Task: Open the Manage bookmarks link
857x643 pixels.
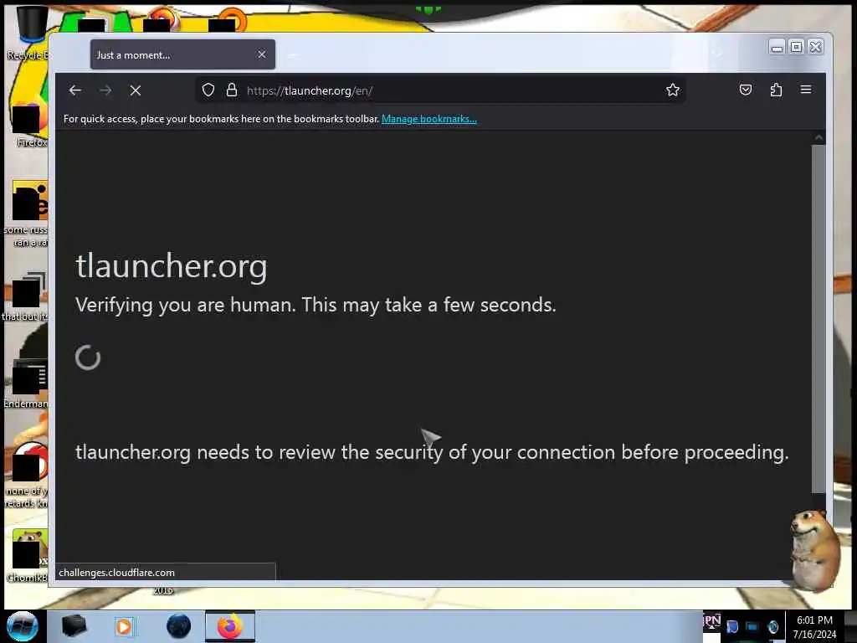Action: click(x=429, y=119)
